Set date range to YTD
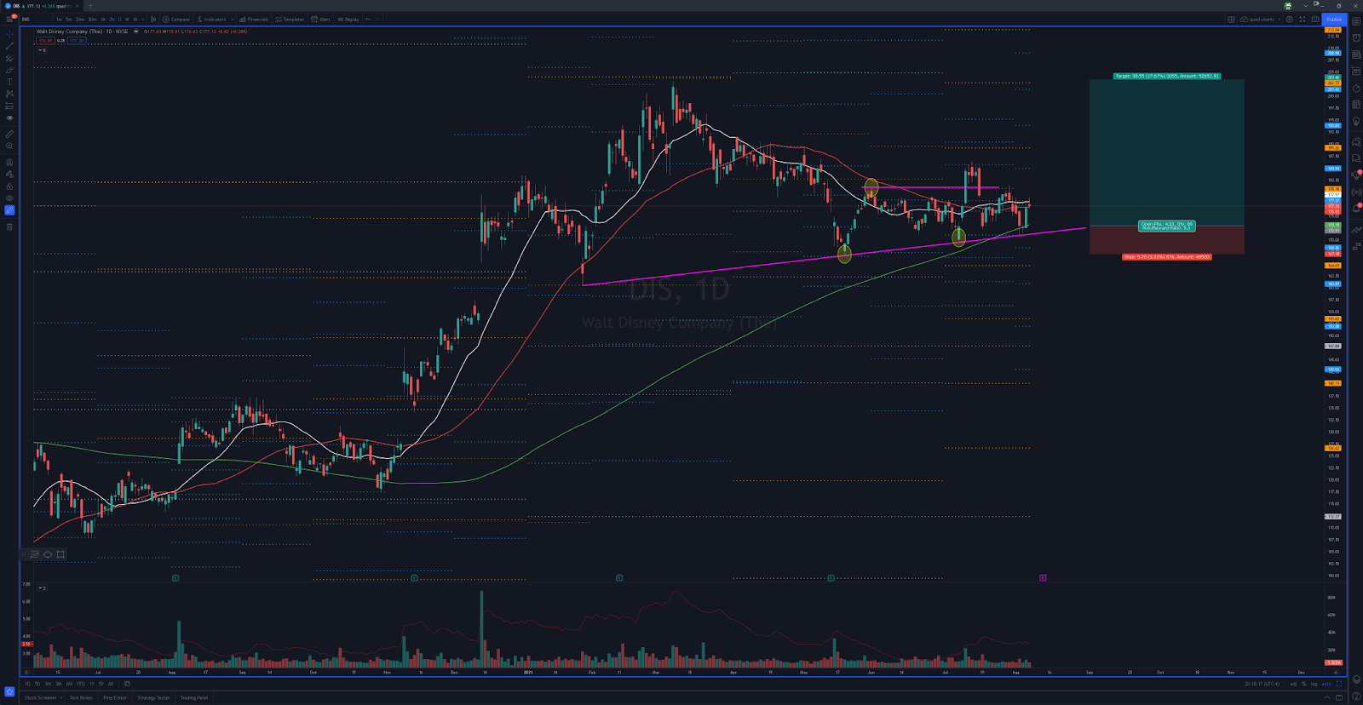The height and width of the screenshot is (705, 1363). (80, 684)
